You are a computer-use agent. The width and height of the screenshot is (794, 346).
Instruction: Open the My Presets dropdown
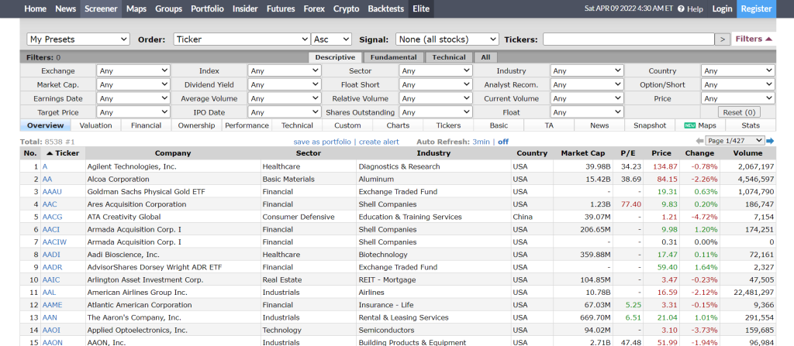78,39
